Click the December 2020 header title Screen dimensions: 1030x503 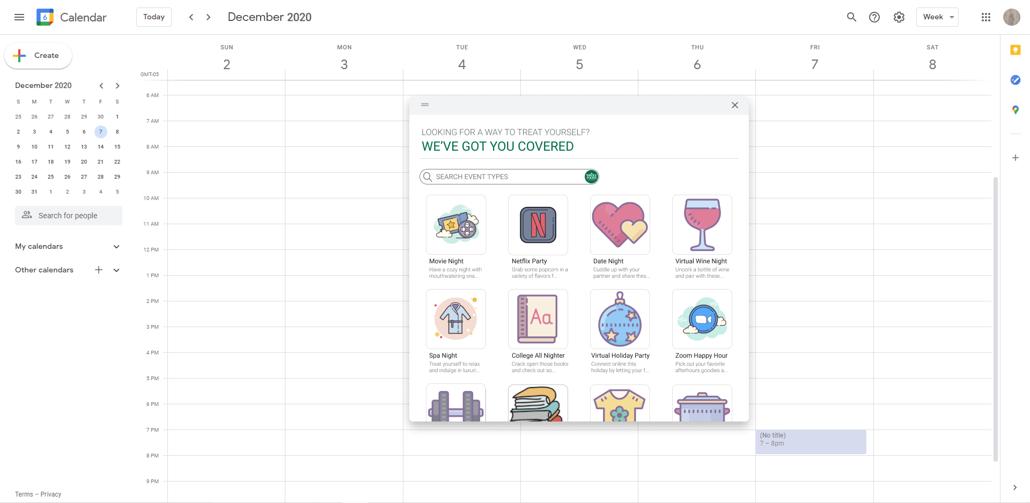269,17
